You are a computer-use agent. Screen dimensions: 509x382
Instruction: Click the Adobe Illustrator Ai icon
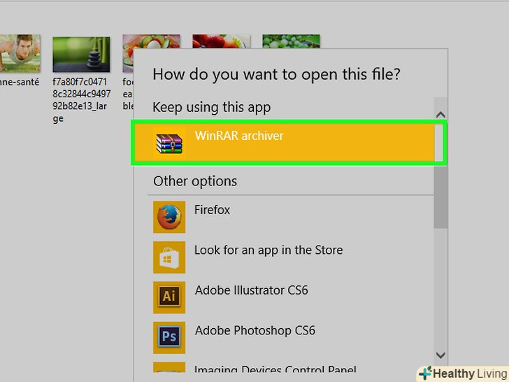pos(169,297)
